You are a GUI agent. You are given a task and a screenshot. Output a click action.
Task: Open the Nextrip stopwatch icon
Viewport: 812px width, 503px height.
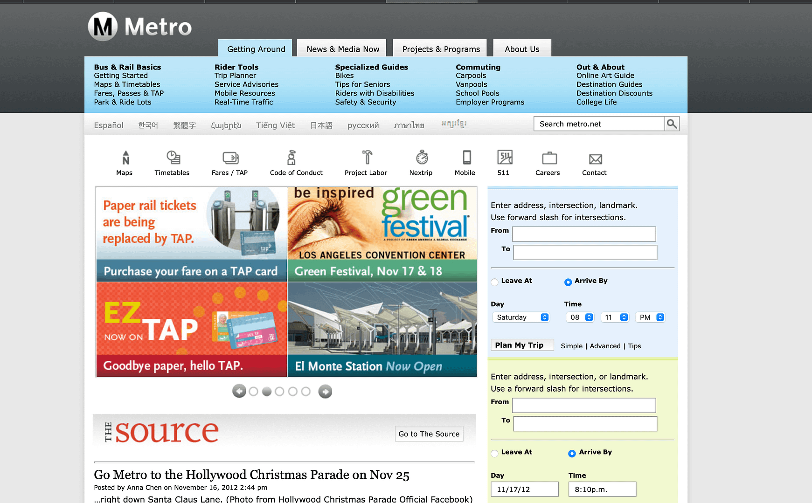(422, 158)
